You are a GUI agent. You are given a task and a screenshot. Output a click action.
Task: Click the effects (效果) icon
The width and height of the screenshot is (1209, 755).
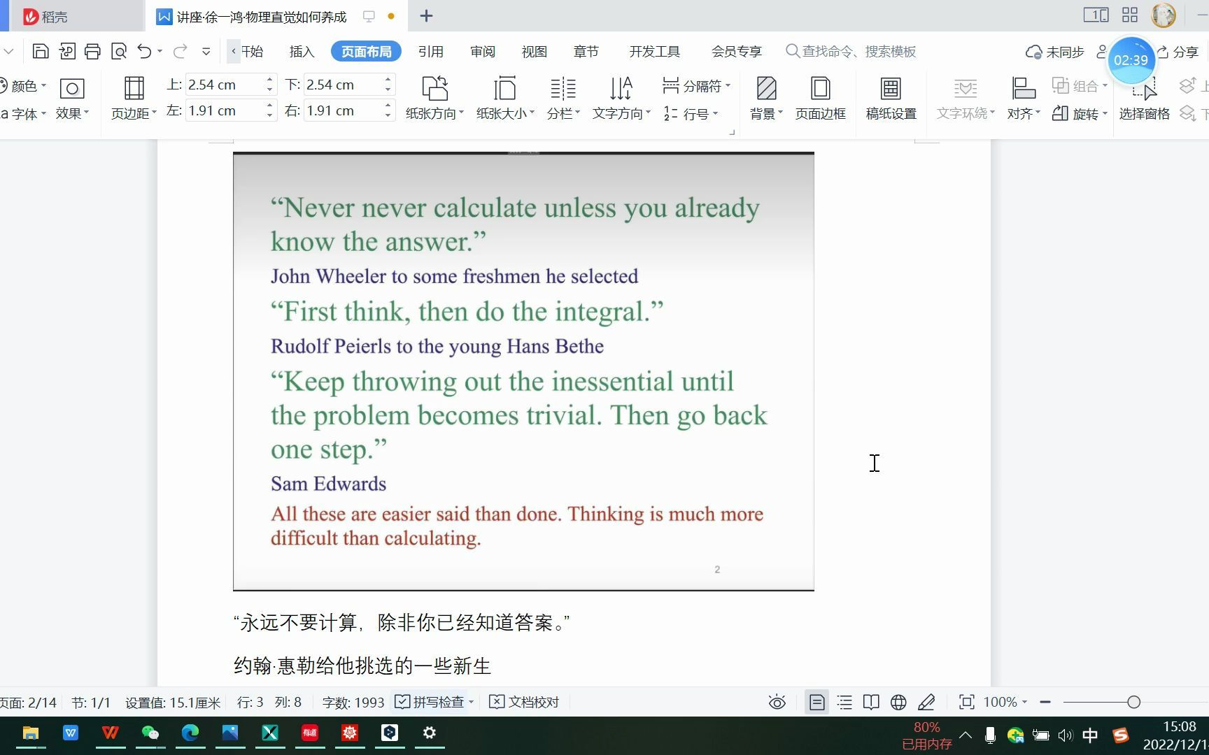pos(72,98)
